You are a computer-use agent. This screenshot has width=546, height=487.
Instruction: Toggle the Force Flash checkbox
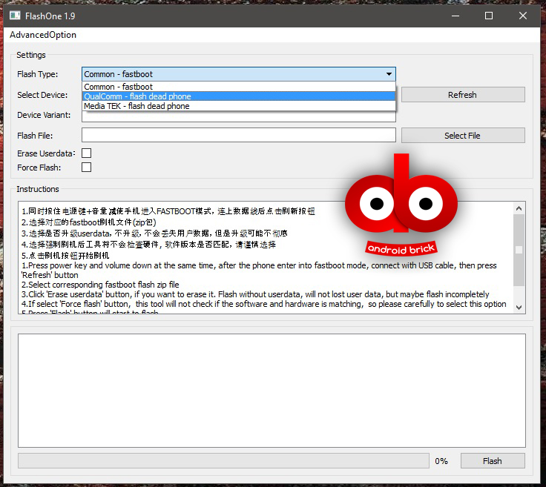coord(86,167)
